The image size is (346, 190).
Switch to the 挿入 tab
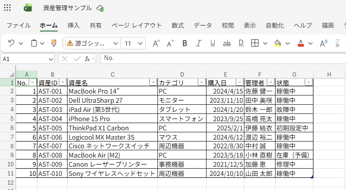(73, 26)
